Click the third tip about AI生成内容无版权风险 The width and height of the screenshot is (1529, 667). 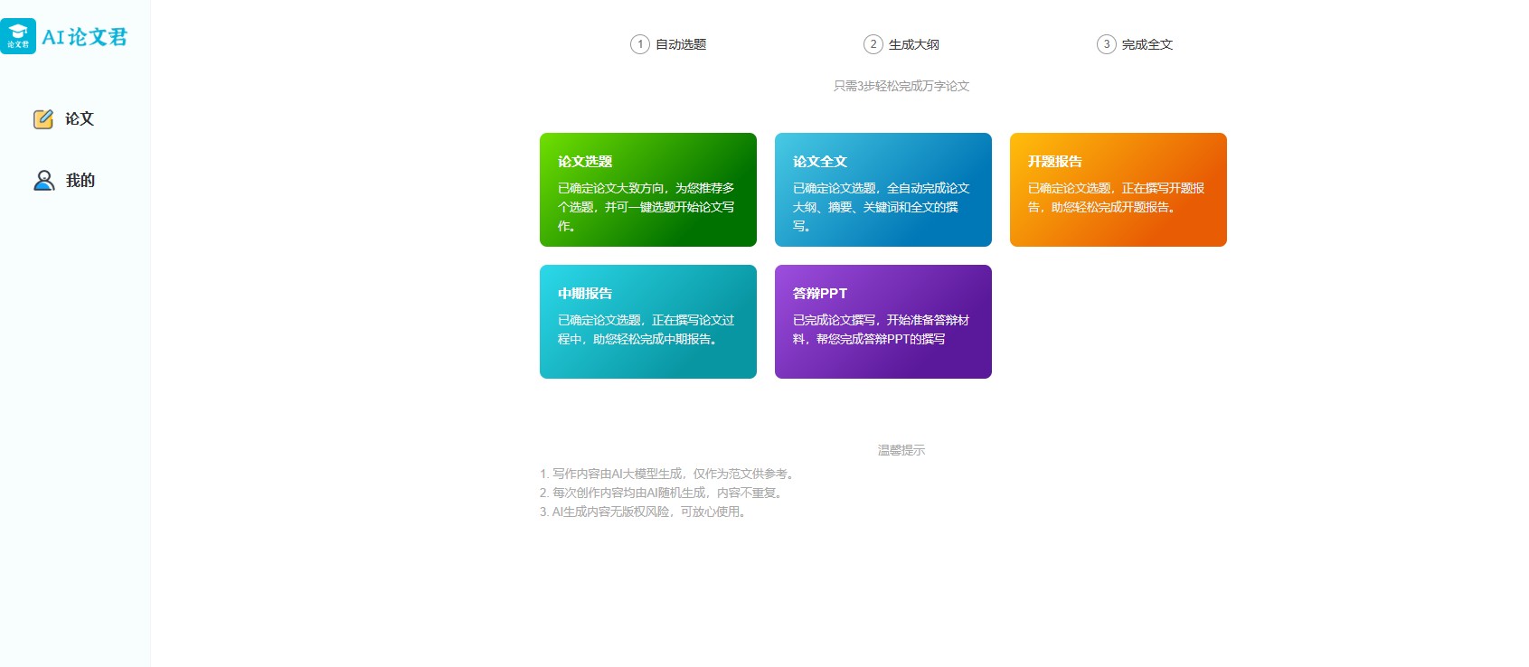coord(645,512)
